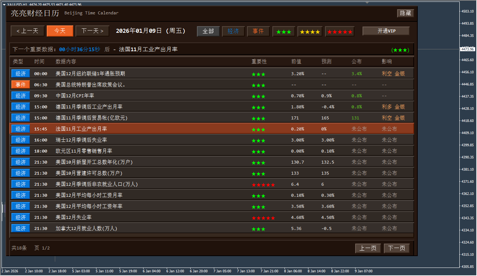Select the 全部 filter tab
Screen dimensions: 477x276
[208, 31]
